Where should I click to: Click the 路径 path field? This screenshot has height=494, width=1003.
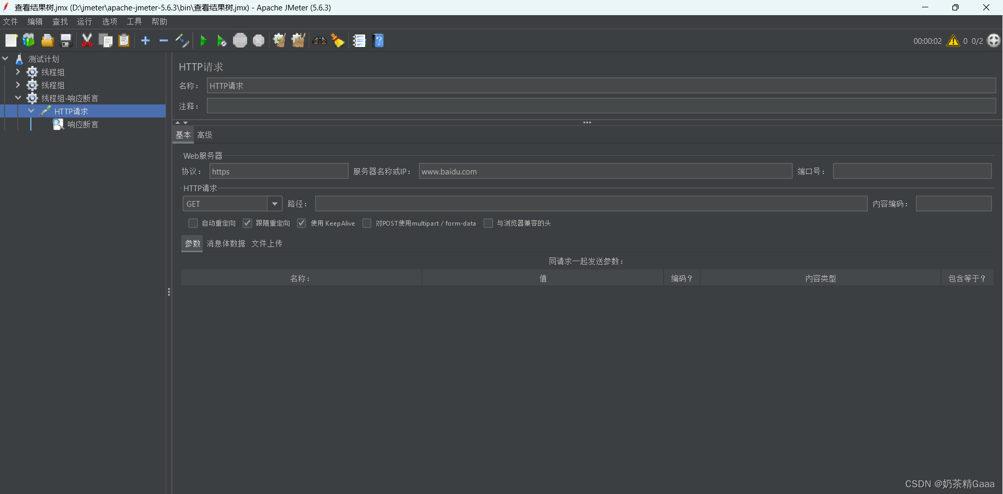point(591,204)
